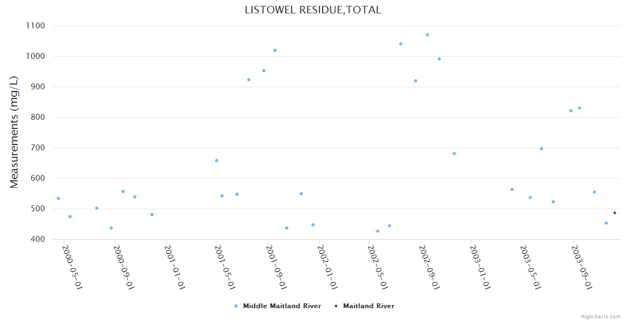The height and width of the screenshot is (321, 626).
Task: Open the Highcharts.com credit link
Action: pos(600,316)
